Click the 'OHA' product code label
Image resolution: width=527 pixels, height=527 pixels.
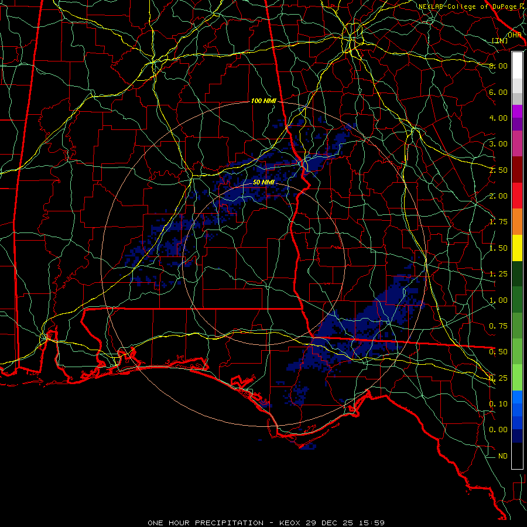tap(515, 35)
